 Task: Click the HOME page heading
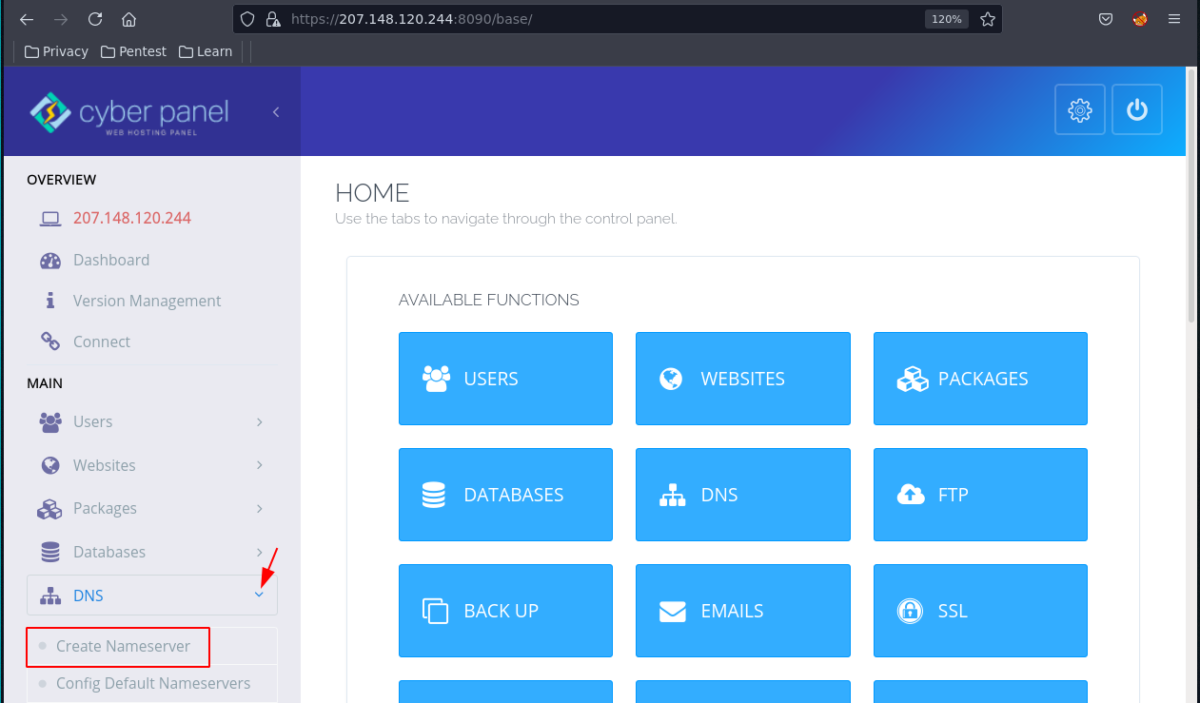coord(372,193)
